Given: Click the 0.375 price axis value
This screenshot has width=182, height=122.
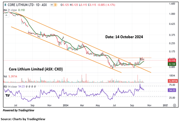Looking at the screenshot, I should (x=172, y=35).
